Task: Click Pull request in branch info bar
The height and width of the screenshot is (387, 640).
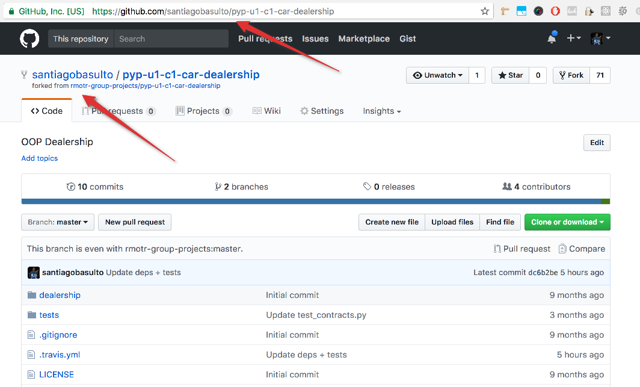Action: pyautogui.click(x=522, y=249)
